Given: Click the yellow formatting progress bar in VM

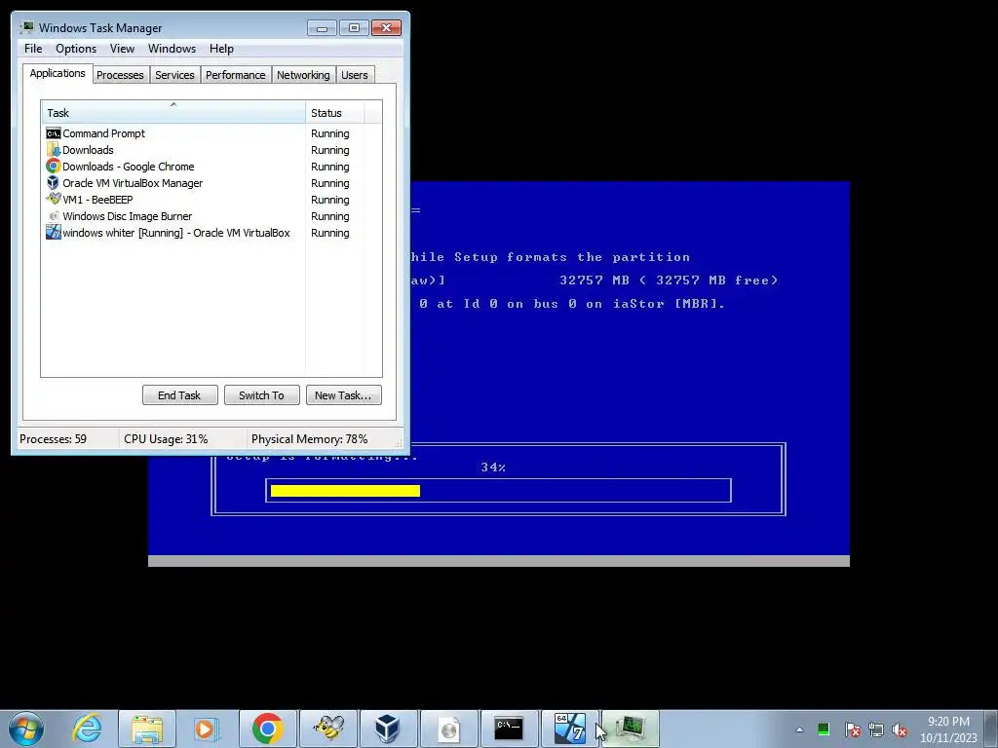Looking at the screenshot, I should coord(345,491).
